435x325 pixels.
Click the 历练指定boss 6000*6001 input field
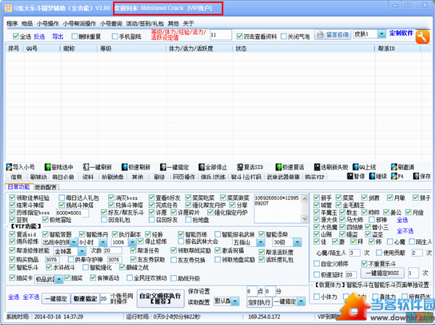click(x=72, y=213)
